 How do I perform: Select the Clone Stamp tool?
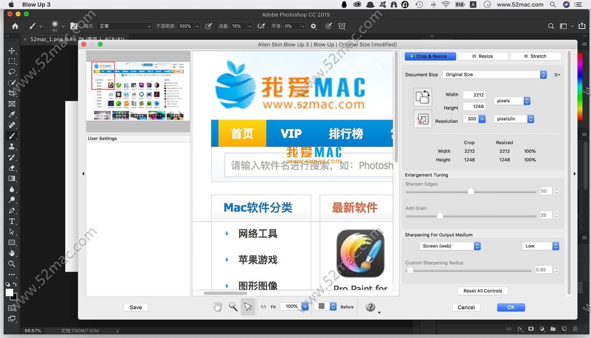(x=12, y=146)
